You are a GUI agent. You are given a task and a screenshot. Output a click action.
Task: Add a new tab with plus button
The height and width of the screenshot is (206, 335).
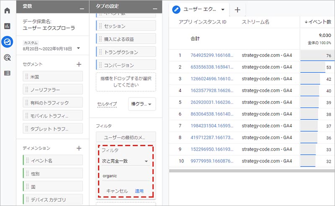coord(237,10)
